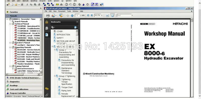The image size is (201, 99).
Task: Select the Fit Width page icon
Action: point(107,16)
